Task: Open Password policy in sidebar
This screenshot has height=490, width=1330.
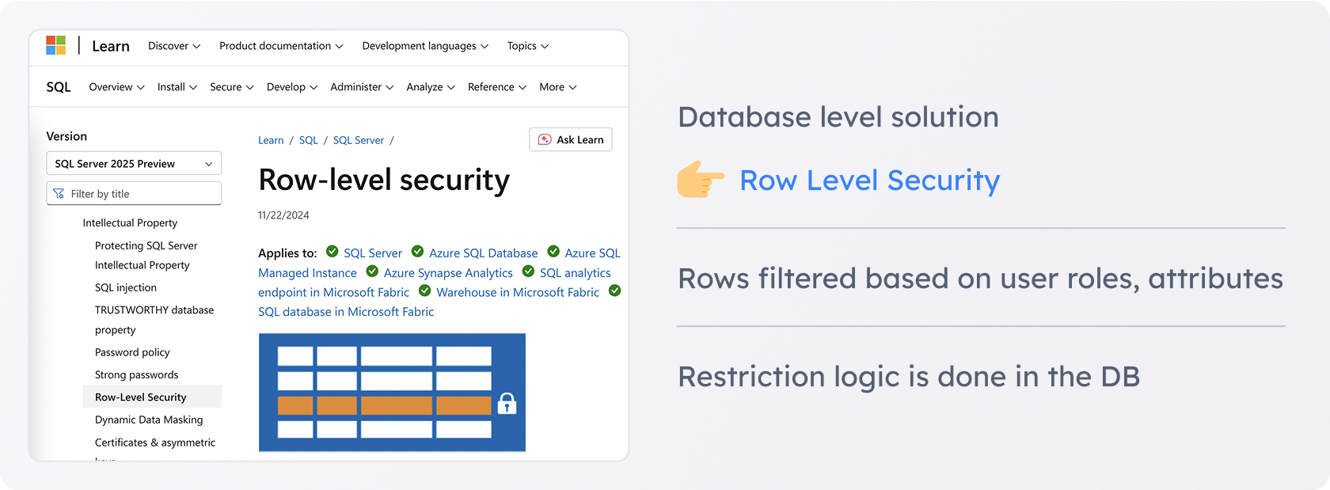Action: pos(132,352)
